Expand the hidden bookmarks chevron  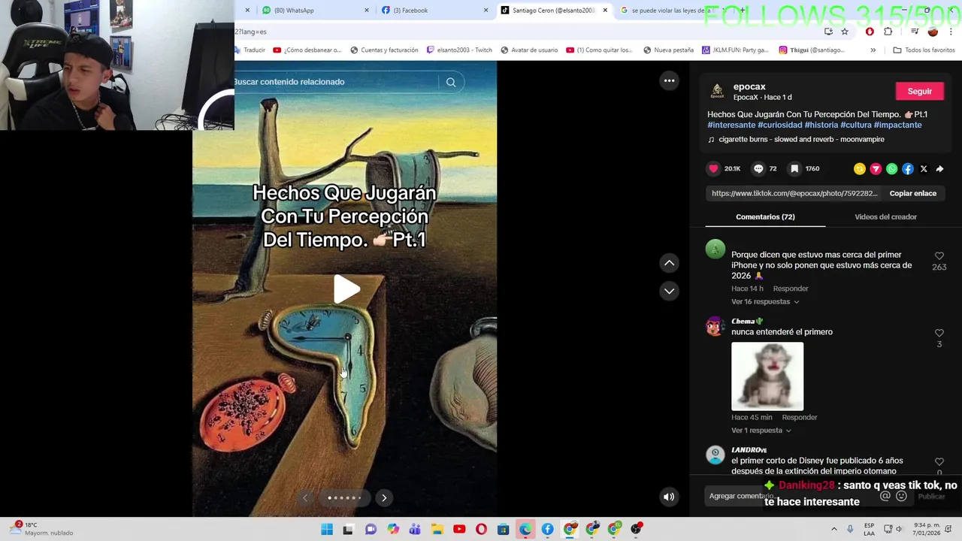click(x=873, y=50)
